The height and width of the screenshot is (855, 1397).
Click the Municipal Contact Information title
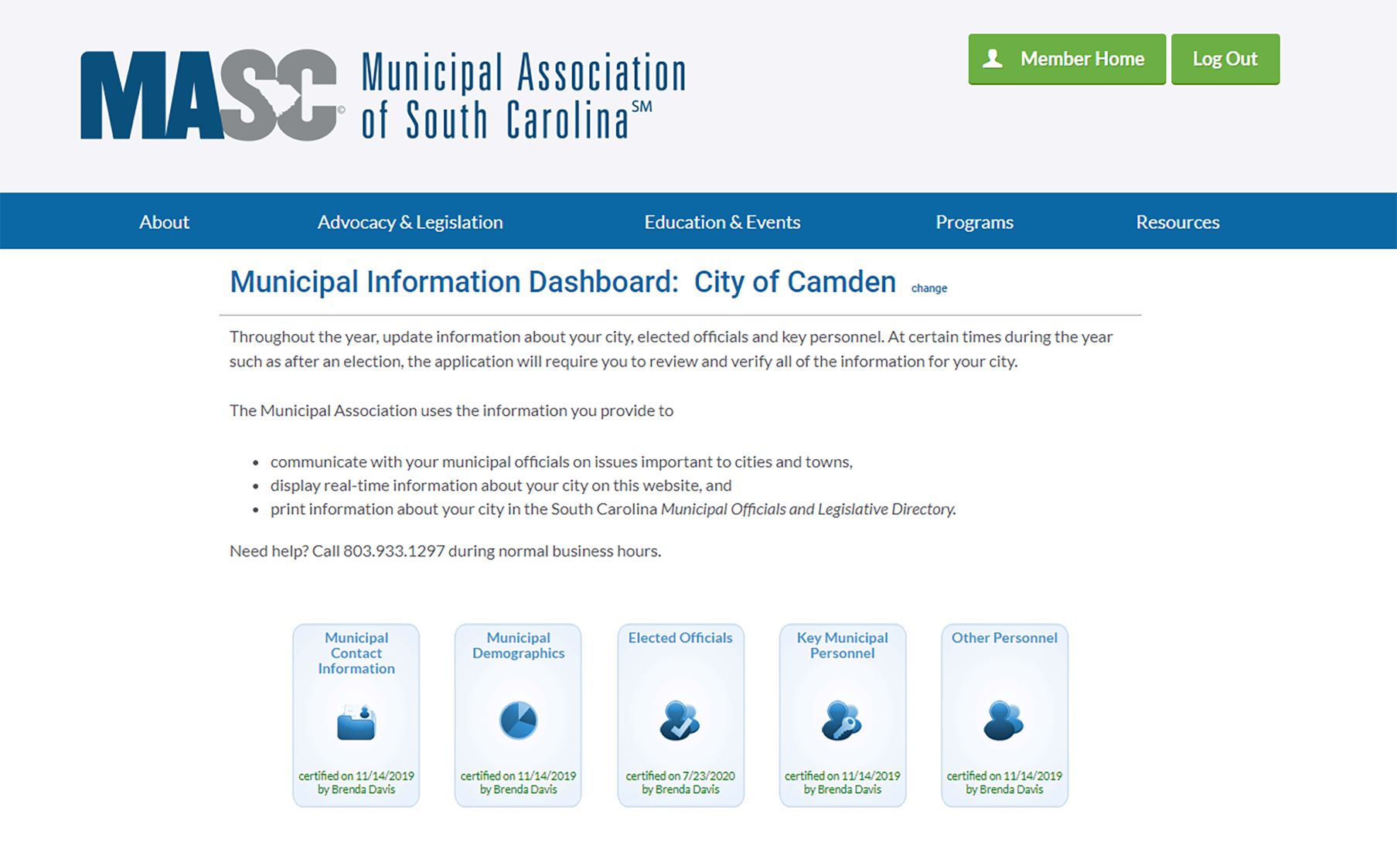point(356,653)
